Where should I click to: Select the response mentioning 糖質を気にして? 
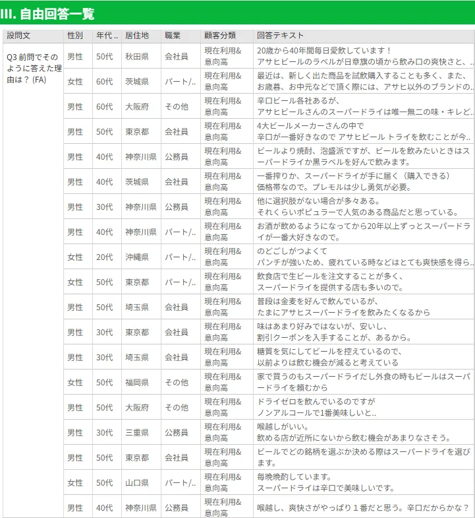(x=364, y=357)
